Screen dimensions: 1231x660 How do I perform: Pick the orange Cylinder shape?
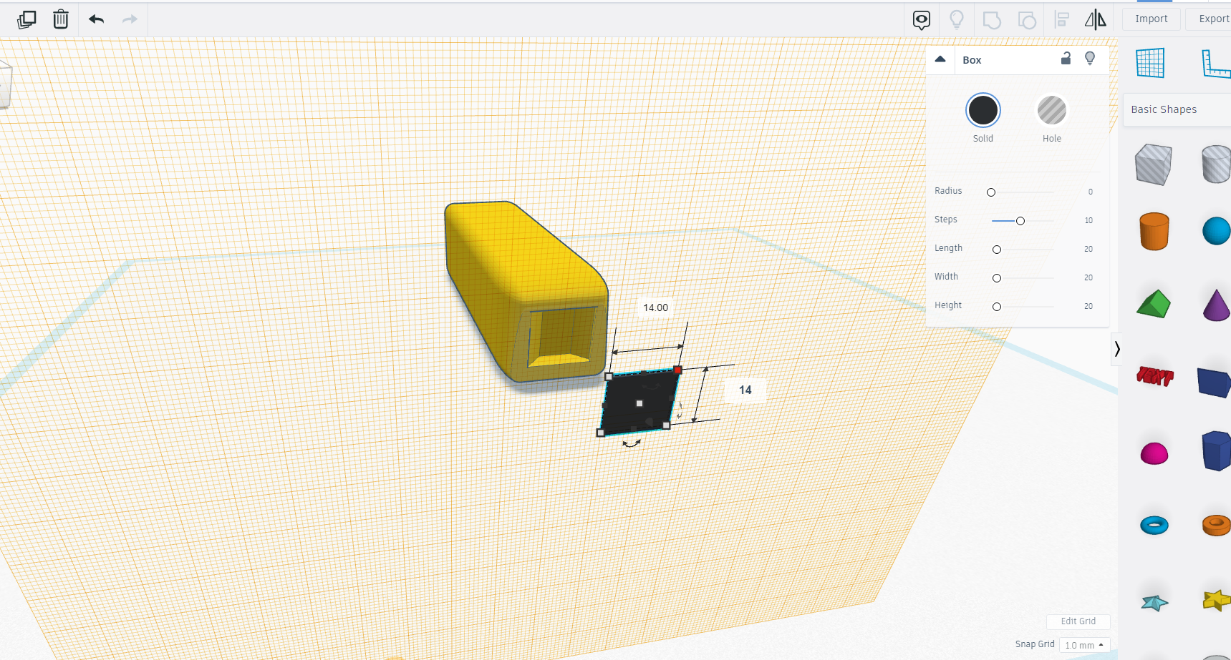(1154, 231)
